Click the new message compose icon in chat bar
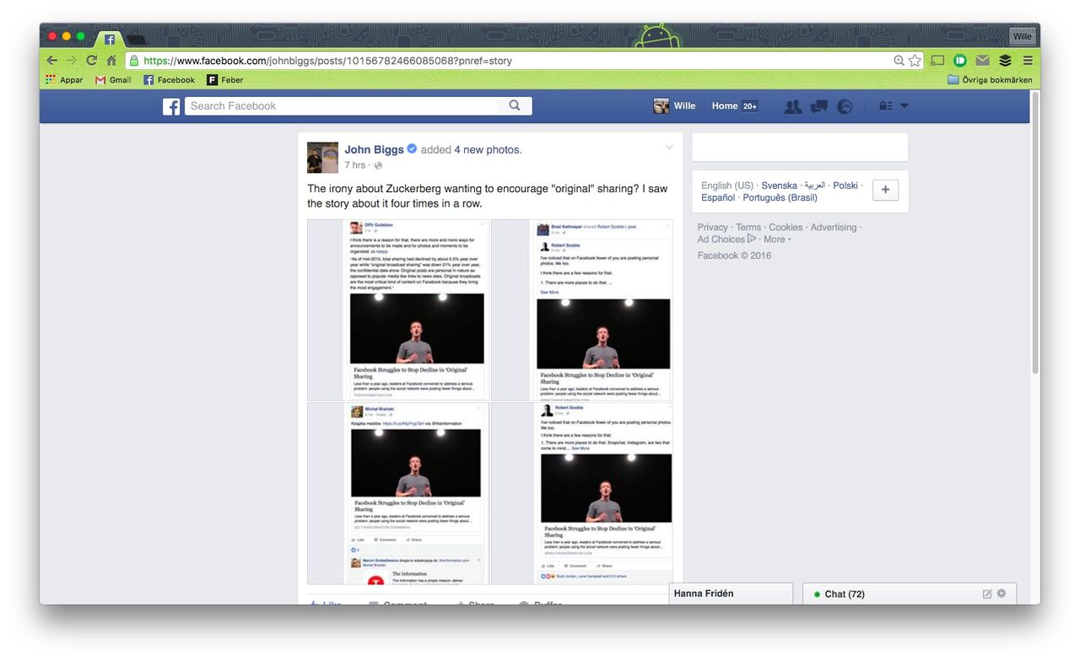1080x661 pixels. 987,594
